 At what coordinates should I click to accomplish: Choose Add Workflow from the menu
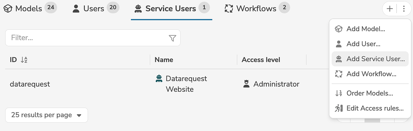[x=371, y=74]
